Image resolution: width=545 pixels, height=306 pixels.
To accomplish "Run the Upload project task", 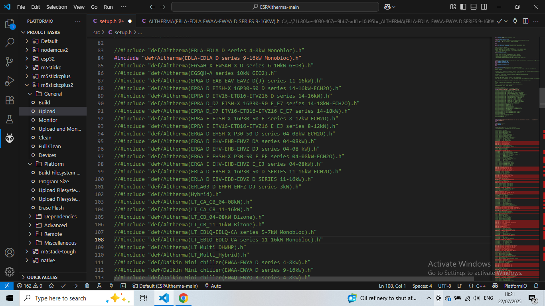I will [x=47, y=111].
